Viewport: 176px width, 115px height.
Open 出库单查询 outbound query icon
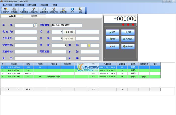(44, 10)
